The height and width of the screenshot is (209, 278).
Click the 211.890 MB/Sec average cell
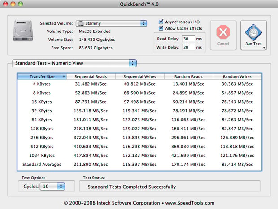tap(91, 164)
